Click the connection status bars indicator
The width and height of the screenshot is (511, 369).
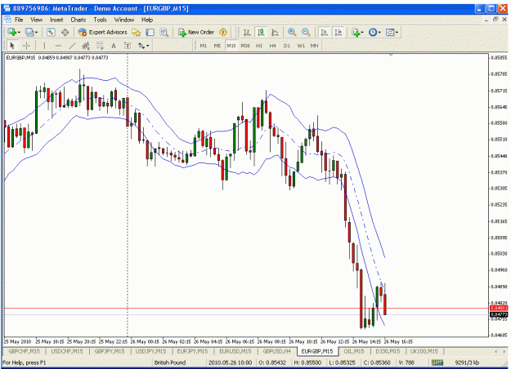[x=437, y=362]
